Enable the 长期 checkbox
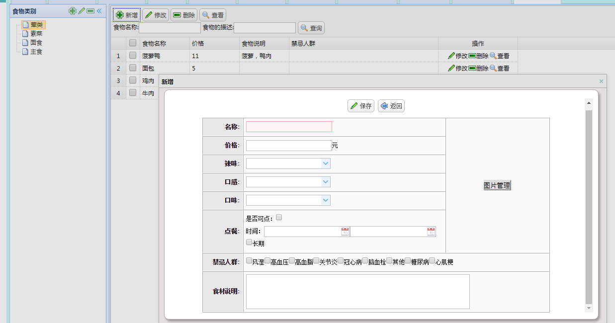Image resolution: width=615 pixels, height=323 pixels. click(x=250, y=242)
